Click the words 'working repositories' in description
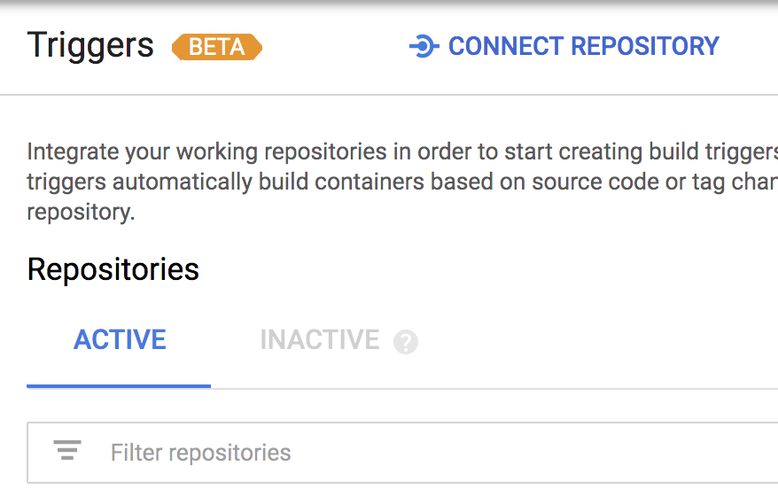 [x=282, y=151]
